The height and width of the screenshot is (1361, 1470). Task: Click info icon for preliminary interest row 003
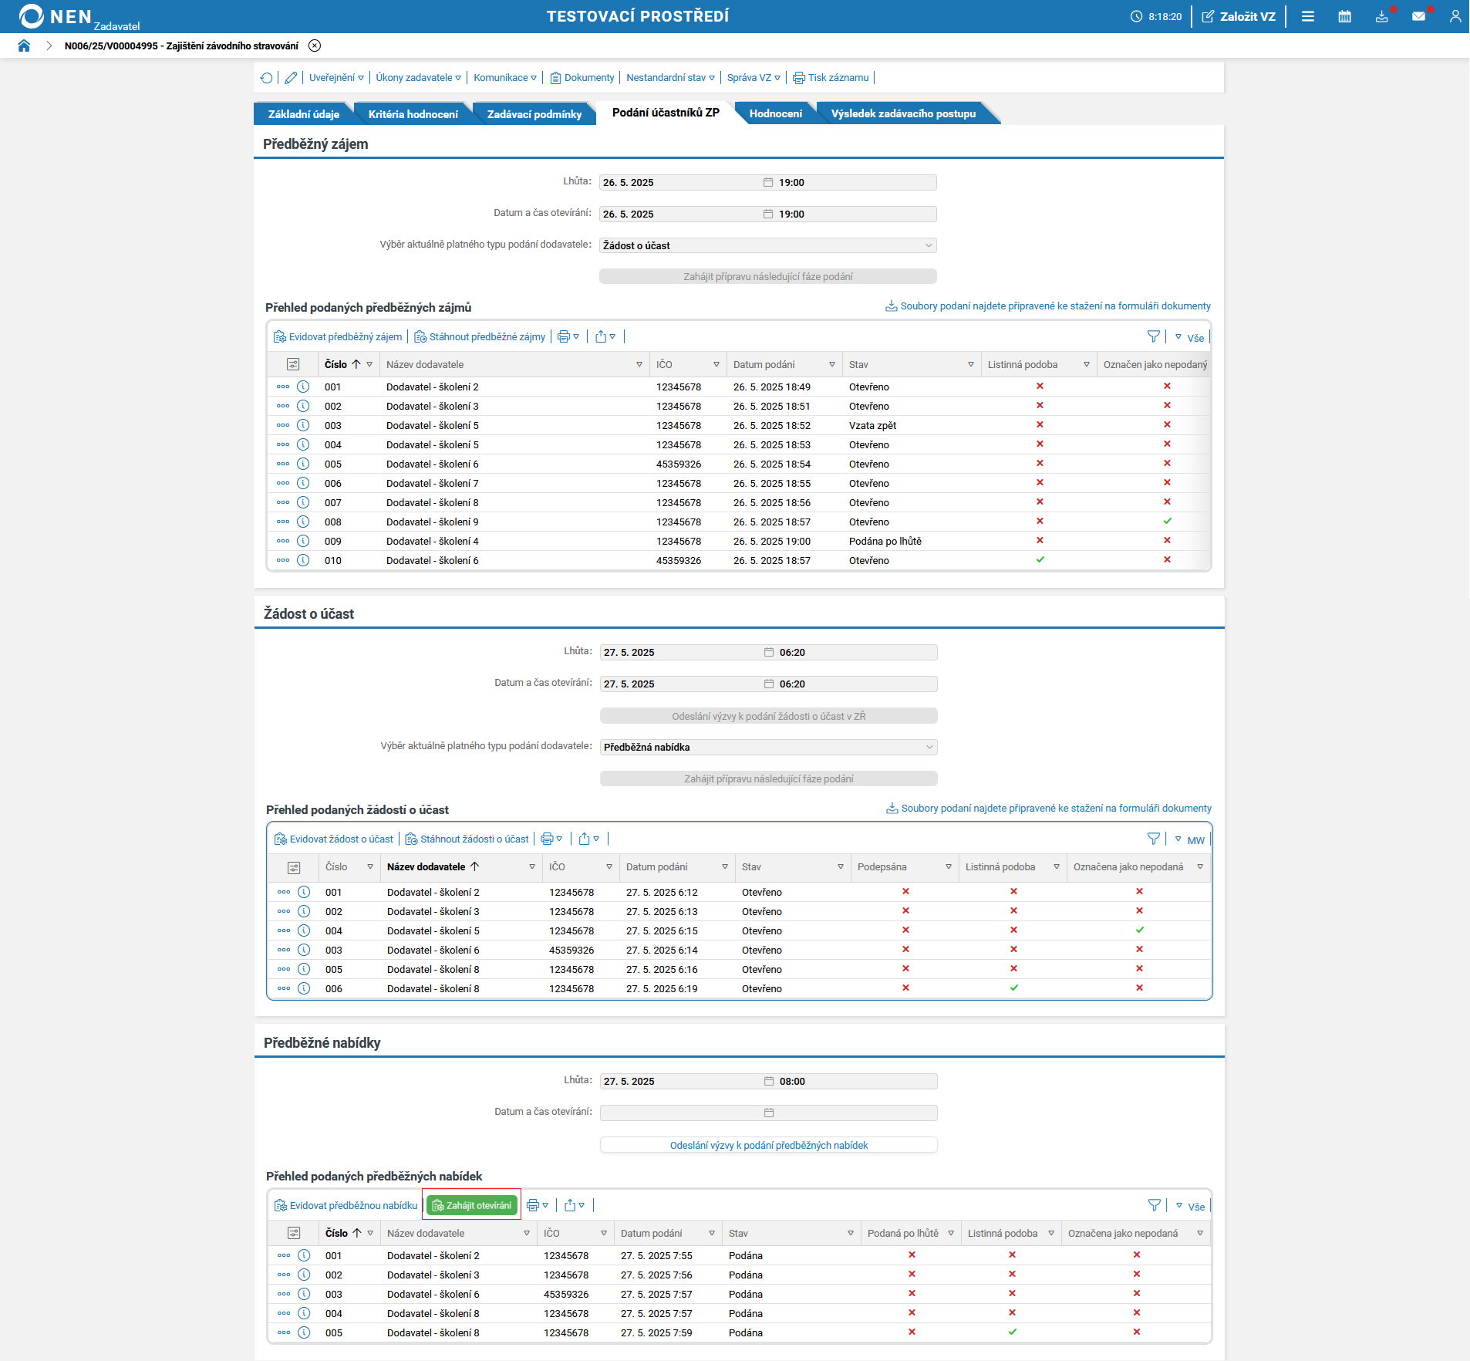[x=304, y=425]
